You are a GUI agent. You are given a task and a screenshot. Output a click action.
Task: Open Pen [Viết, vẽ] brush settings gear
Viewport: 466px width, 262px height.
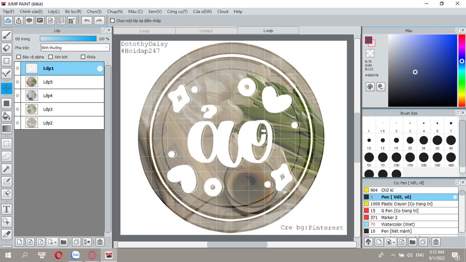(455, 197)
